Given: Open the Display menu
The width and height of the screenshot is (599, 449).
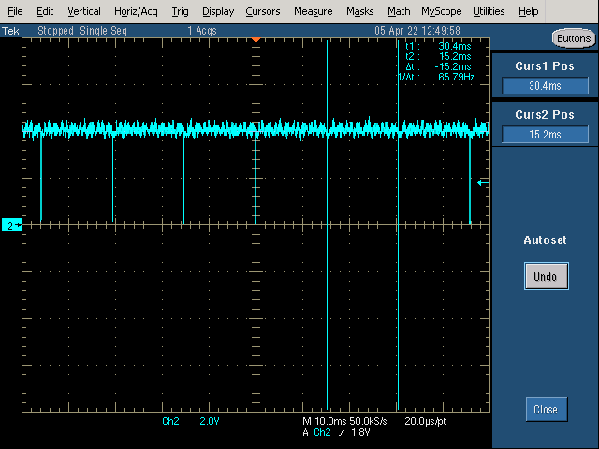Looking at the screenshot, I should pos(218,11).
